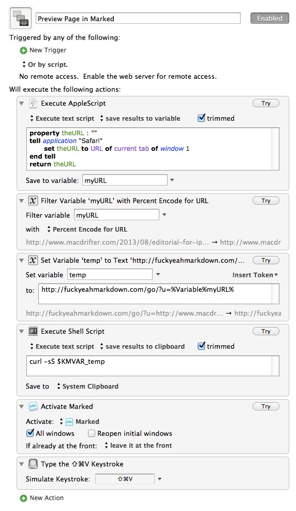This screenshot has height=511, width=296.
Task: Click the macro name field 'Preview Page in Marked'
Action: tap(138, 19)
